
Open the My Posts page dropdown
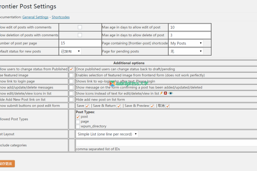click(x=186, y=43)
